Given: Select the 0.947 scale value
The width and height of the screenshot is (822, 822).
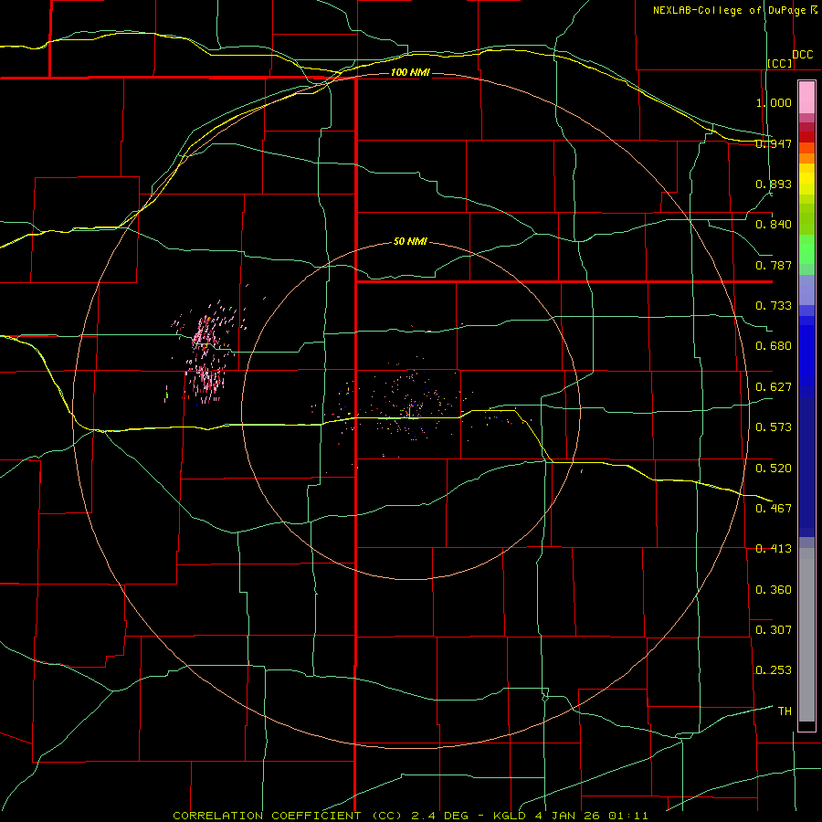Looking at the screenshot, I should [774, 143].
